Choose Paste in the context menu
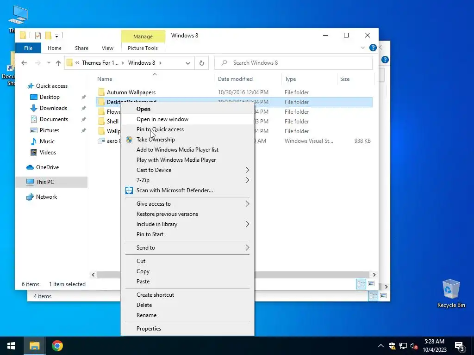 click(187, 282)
